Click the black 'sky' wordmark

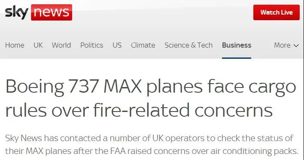coord(17,12)
